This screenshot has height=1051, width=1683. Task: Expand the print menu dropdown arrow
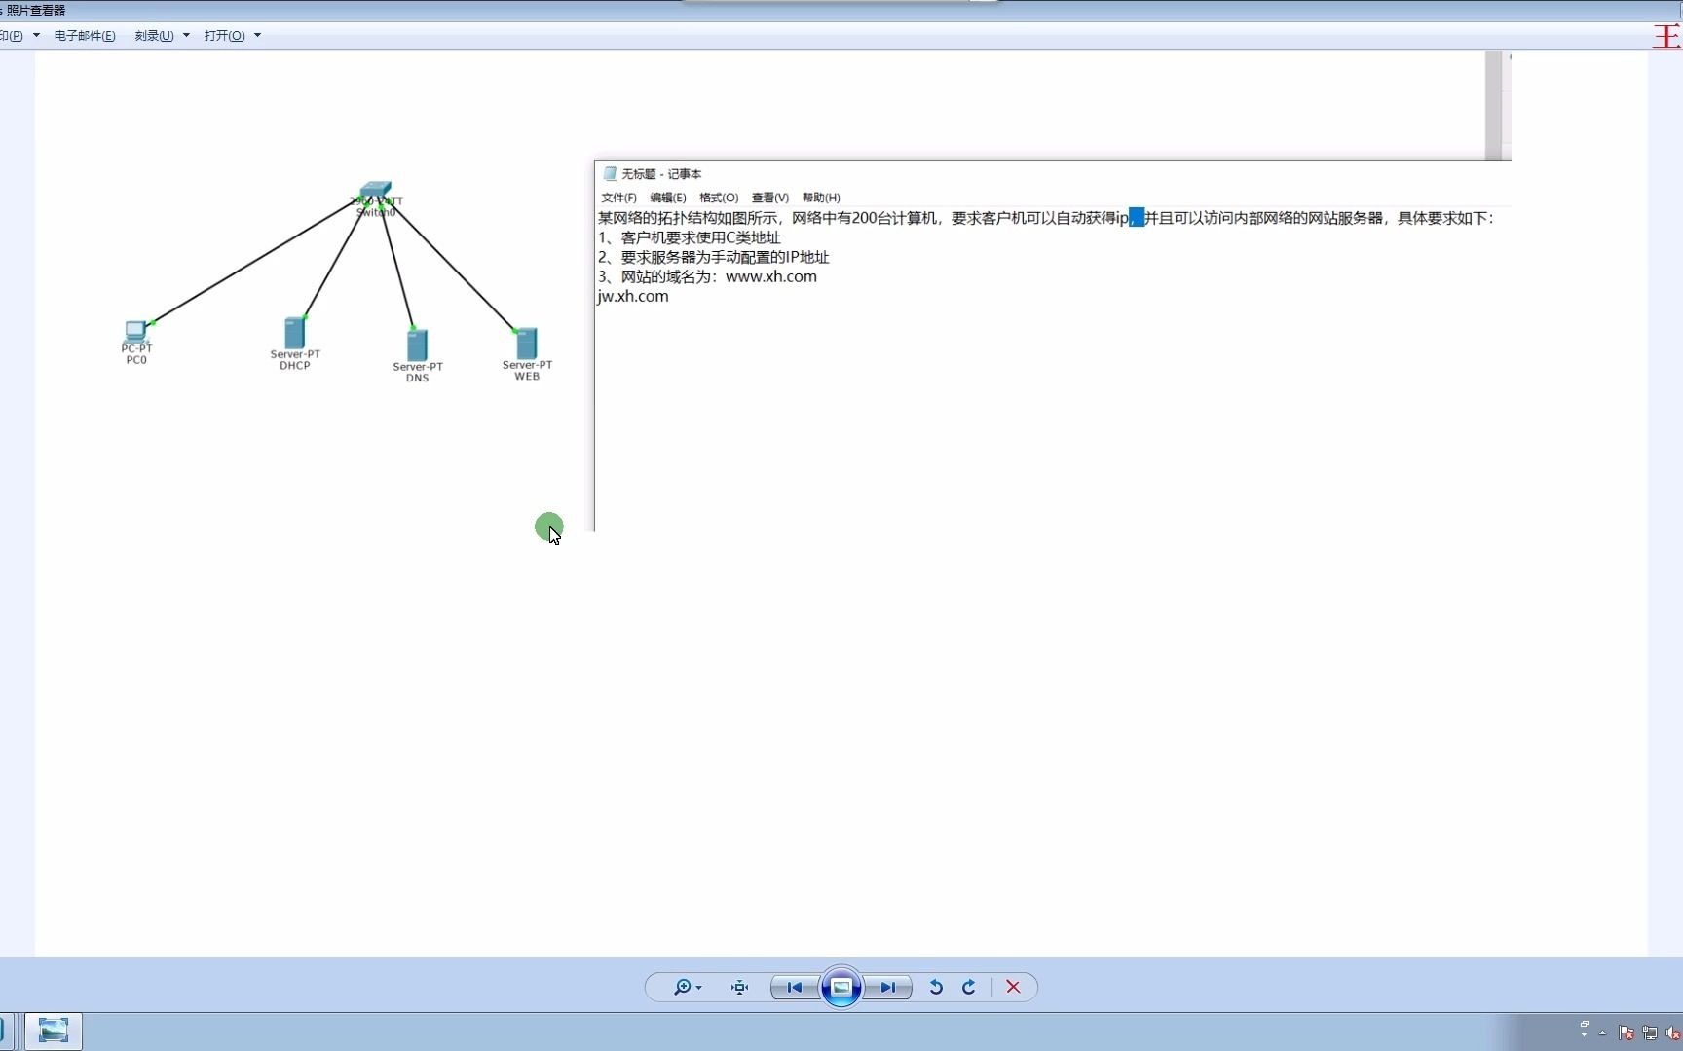click(36, 36)
